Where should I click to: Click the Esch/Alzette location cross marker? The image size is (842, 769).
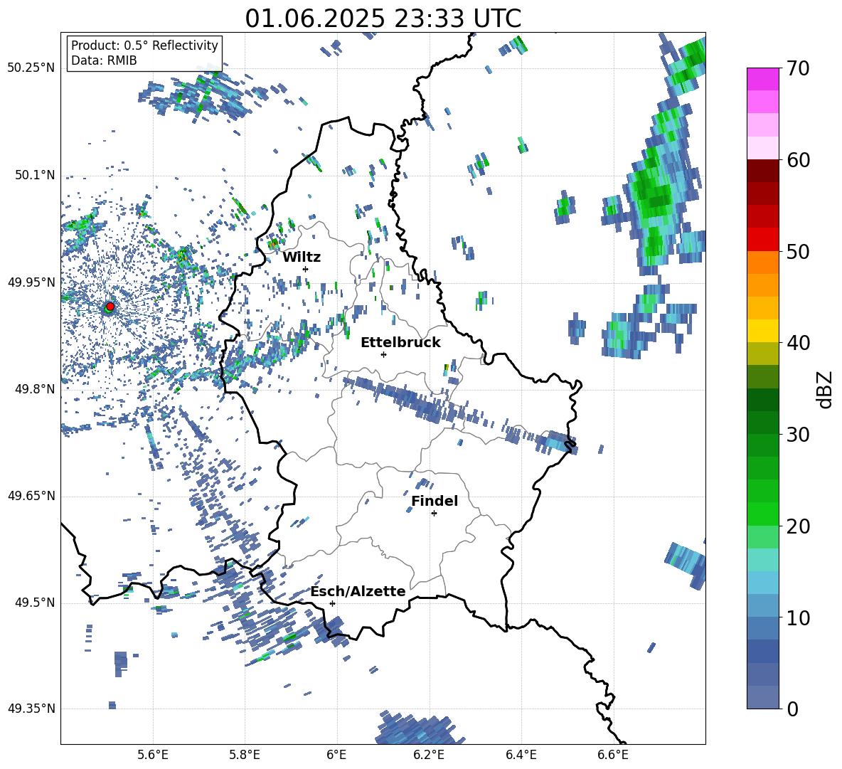[332, 603]
